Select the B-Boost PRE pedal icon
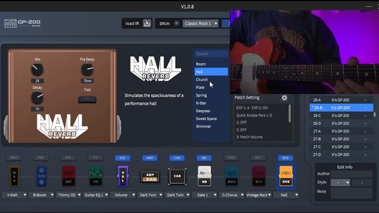The height and width of the screenshot is (213, 379). click(41, 176)
